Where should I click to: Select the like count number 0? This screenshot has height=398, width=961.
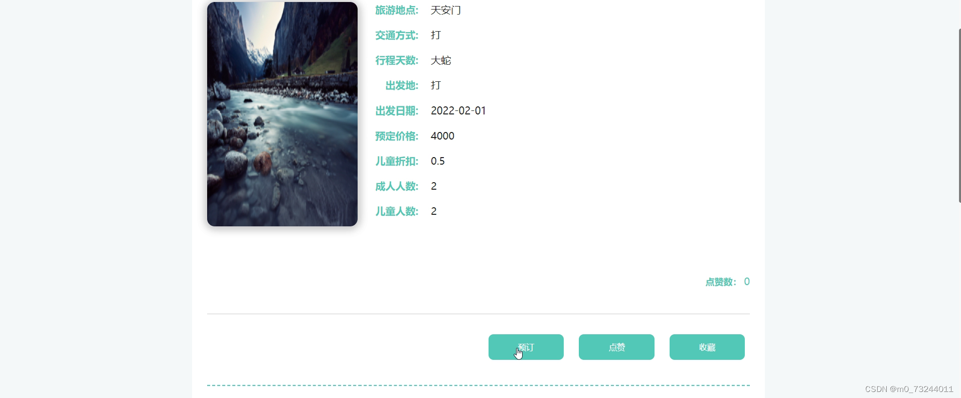(747, 282)
